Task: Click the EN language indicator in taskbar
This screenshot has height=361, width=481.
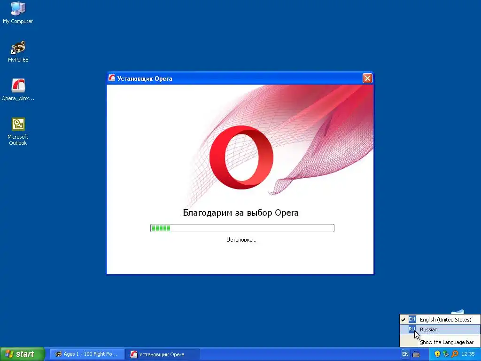Action: click(405, 354)
